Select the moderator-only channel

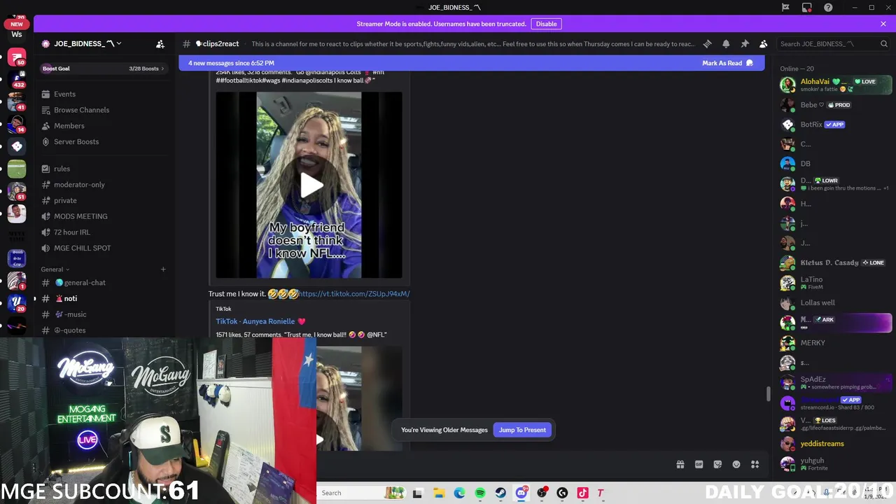103,185
